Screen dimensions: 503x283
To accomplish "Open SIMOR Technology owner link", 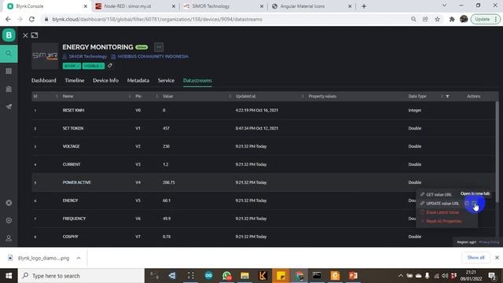I will 87,57.
